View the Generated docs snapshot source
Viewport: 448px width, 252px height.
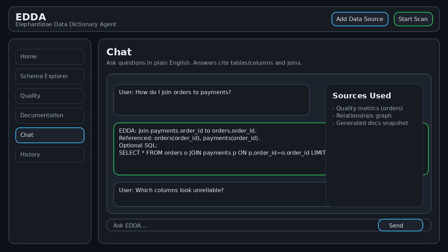[x=370, y=123]
